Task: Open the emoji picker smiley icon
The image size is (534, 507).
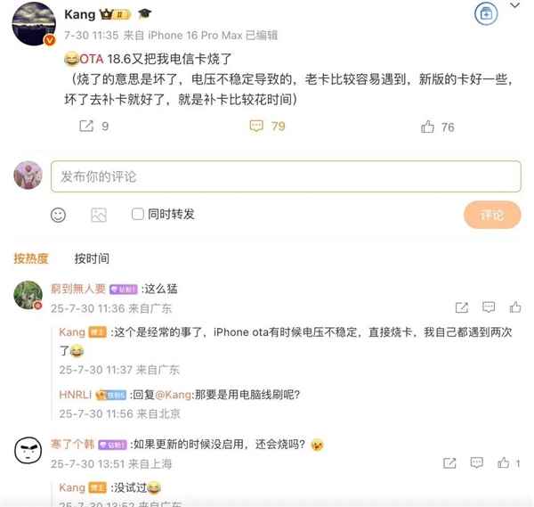Action: (58, 215)
